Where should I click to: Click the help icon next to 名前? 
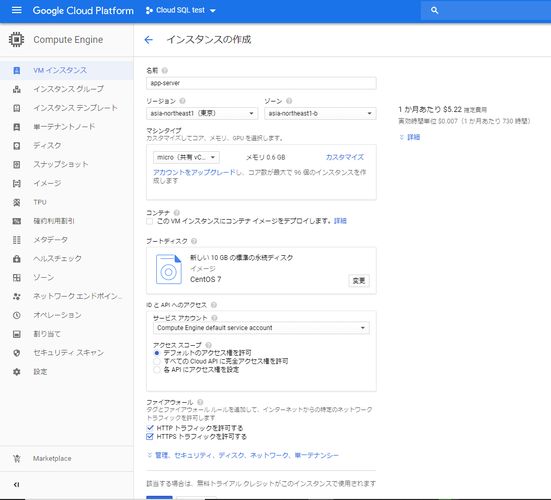click(165, 71)
